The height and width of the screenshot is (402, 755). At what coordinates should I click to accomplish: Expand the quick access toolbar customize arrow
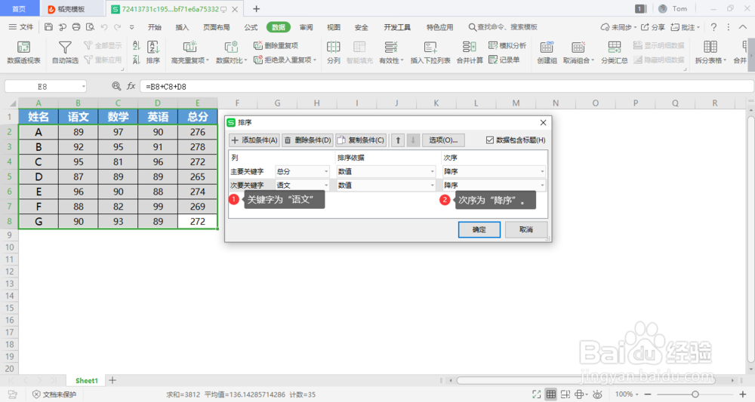pyautogui.click(x=131, y=27)
